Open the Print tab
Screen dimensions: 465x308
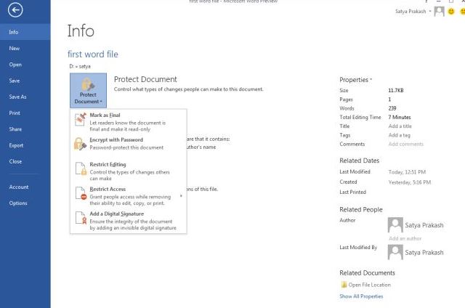(x=25, y=113)
